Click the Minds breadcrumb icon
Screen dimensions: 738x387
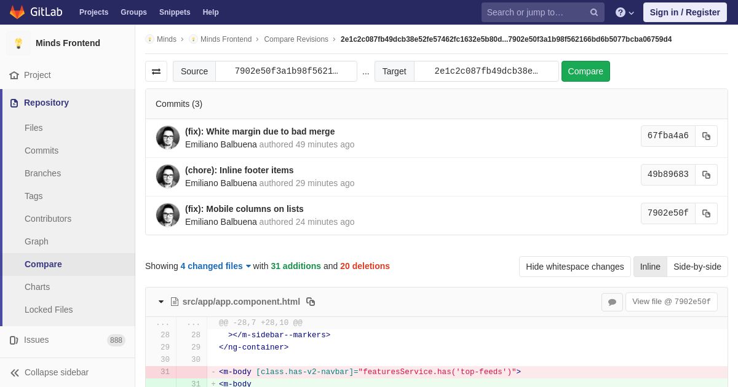149,39
